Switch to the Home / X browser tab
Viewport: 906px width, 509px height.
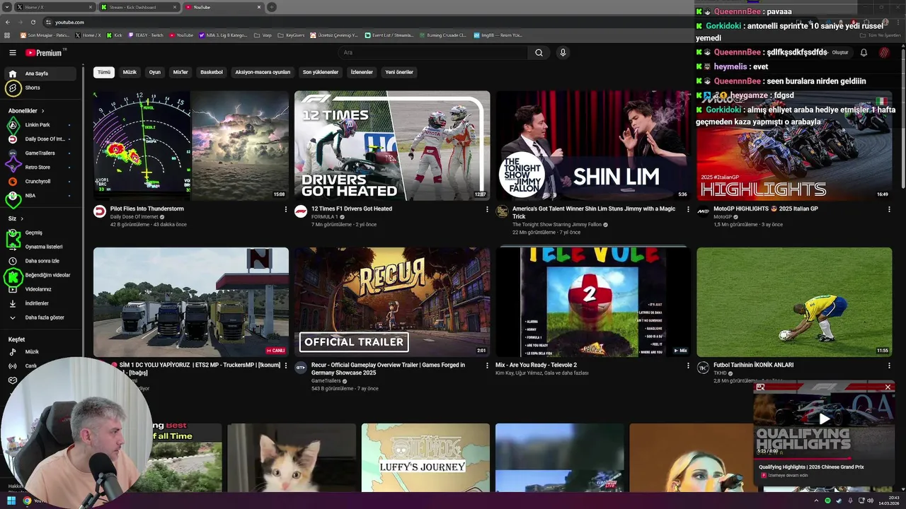pyautogui.click(x=53, y=7)
